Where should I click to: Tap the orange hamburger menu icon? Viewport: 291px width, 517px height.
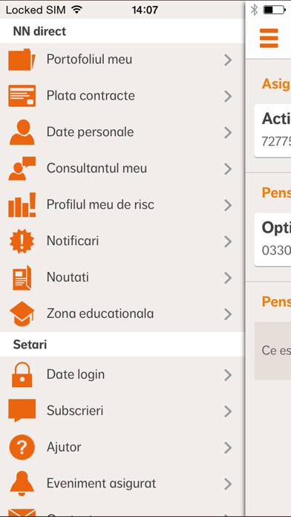[x=269, y=38]
